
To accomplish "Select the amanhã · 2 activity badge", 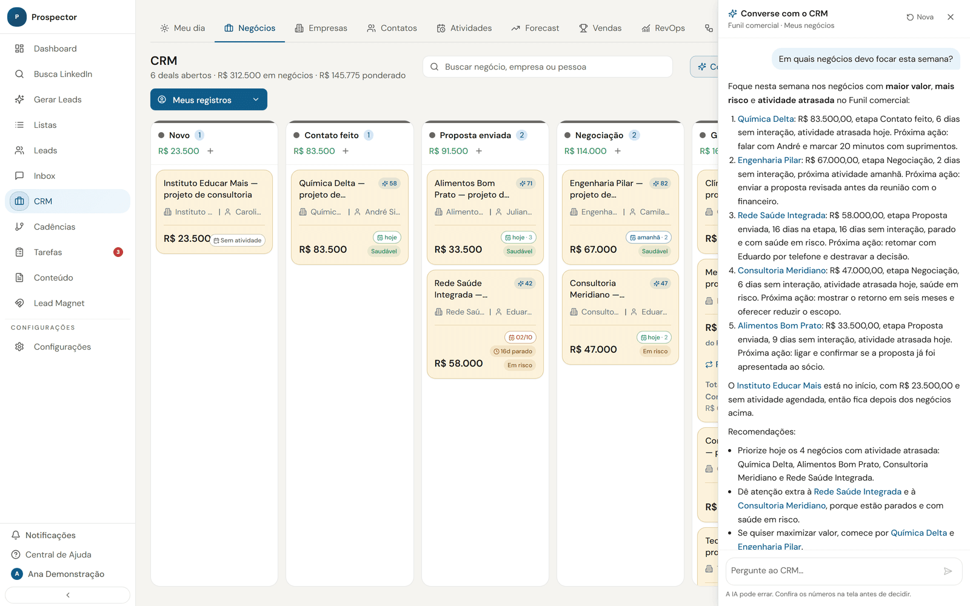I will pos(649,238).
